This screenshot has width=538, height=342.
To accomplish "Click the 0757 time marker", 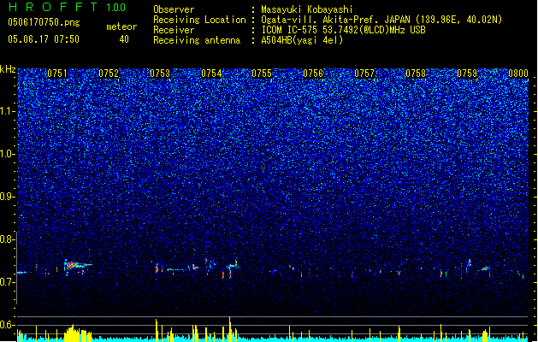I will (364, 74).
